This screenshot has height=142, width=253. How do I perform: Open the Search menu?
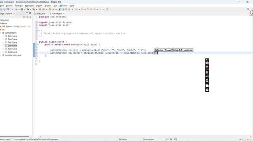point(39,6)
